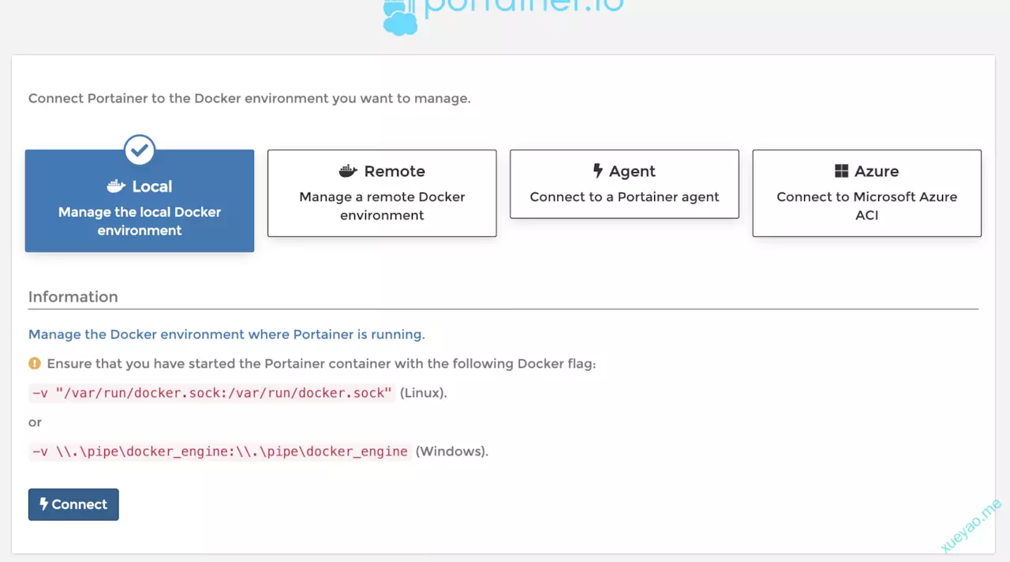This screenshot has height=562, width=1010.
Task: Click the Docker whale icon beside Local
Action: [116, 186]
